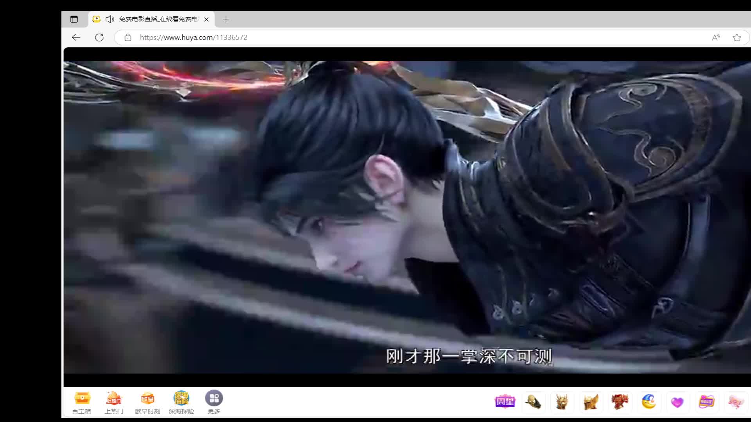This screenshot has height=422, width=751.
Task: Send the golden dragon head gift
Action: (562, 402)
